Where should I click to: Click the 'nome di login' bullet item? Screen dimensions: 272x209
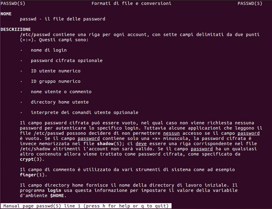49,50
